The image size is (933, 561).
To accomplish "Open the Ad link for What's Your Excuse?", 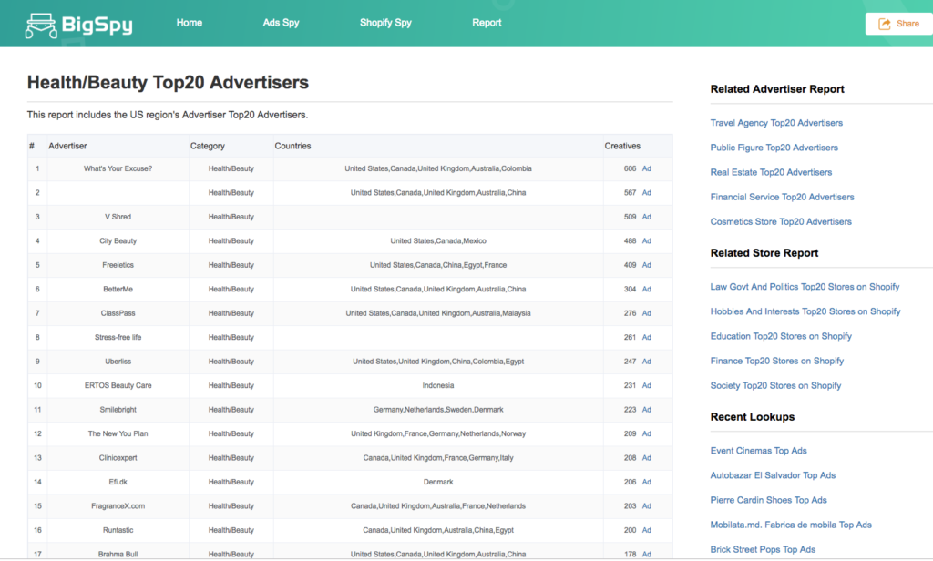I will coord(646,169).
